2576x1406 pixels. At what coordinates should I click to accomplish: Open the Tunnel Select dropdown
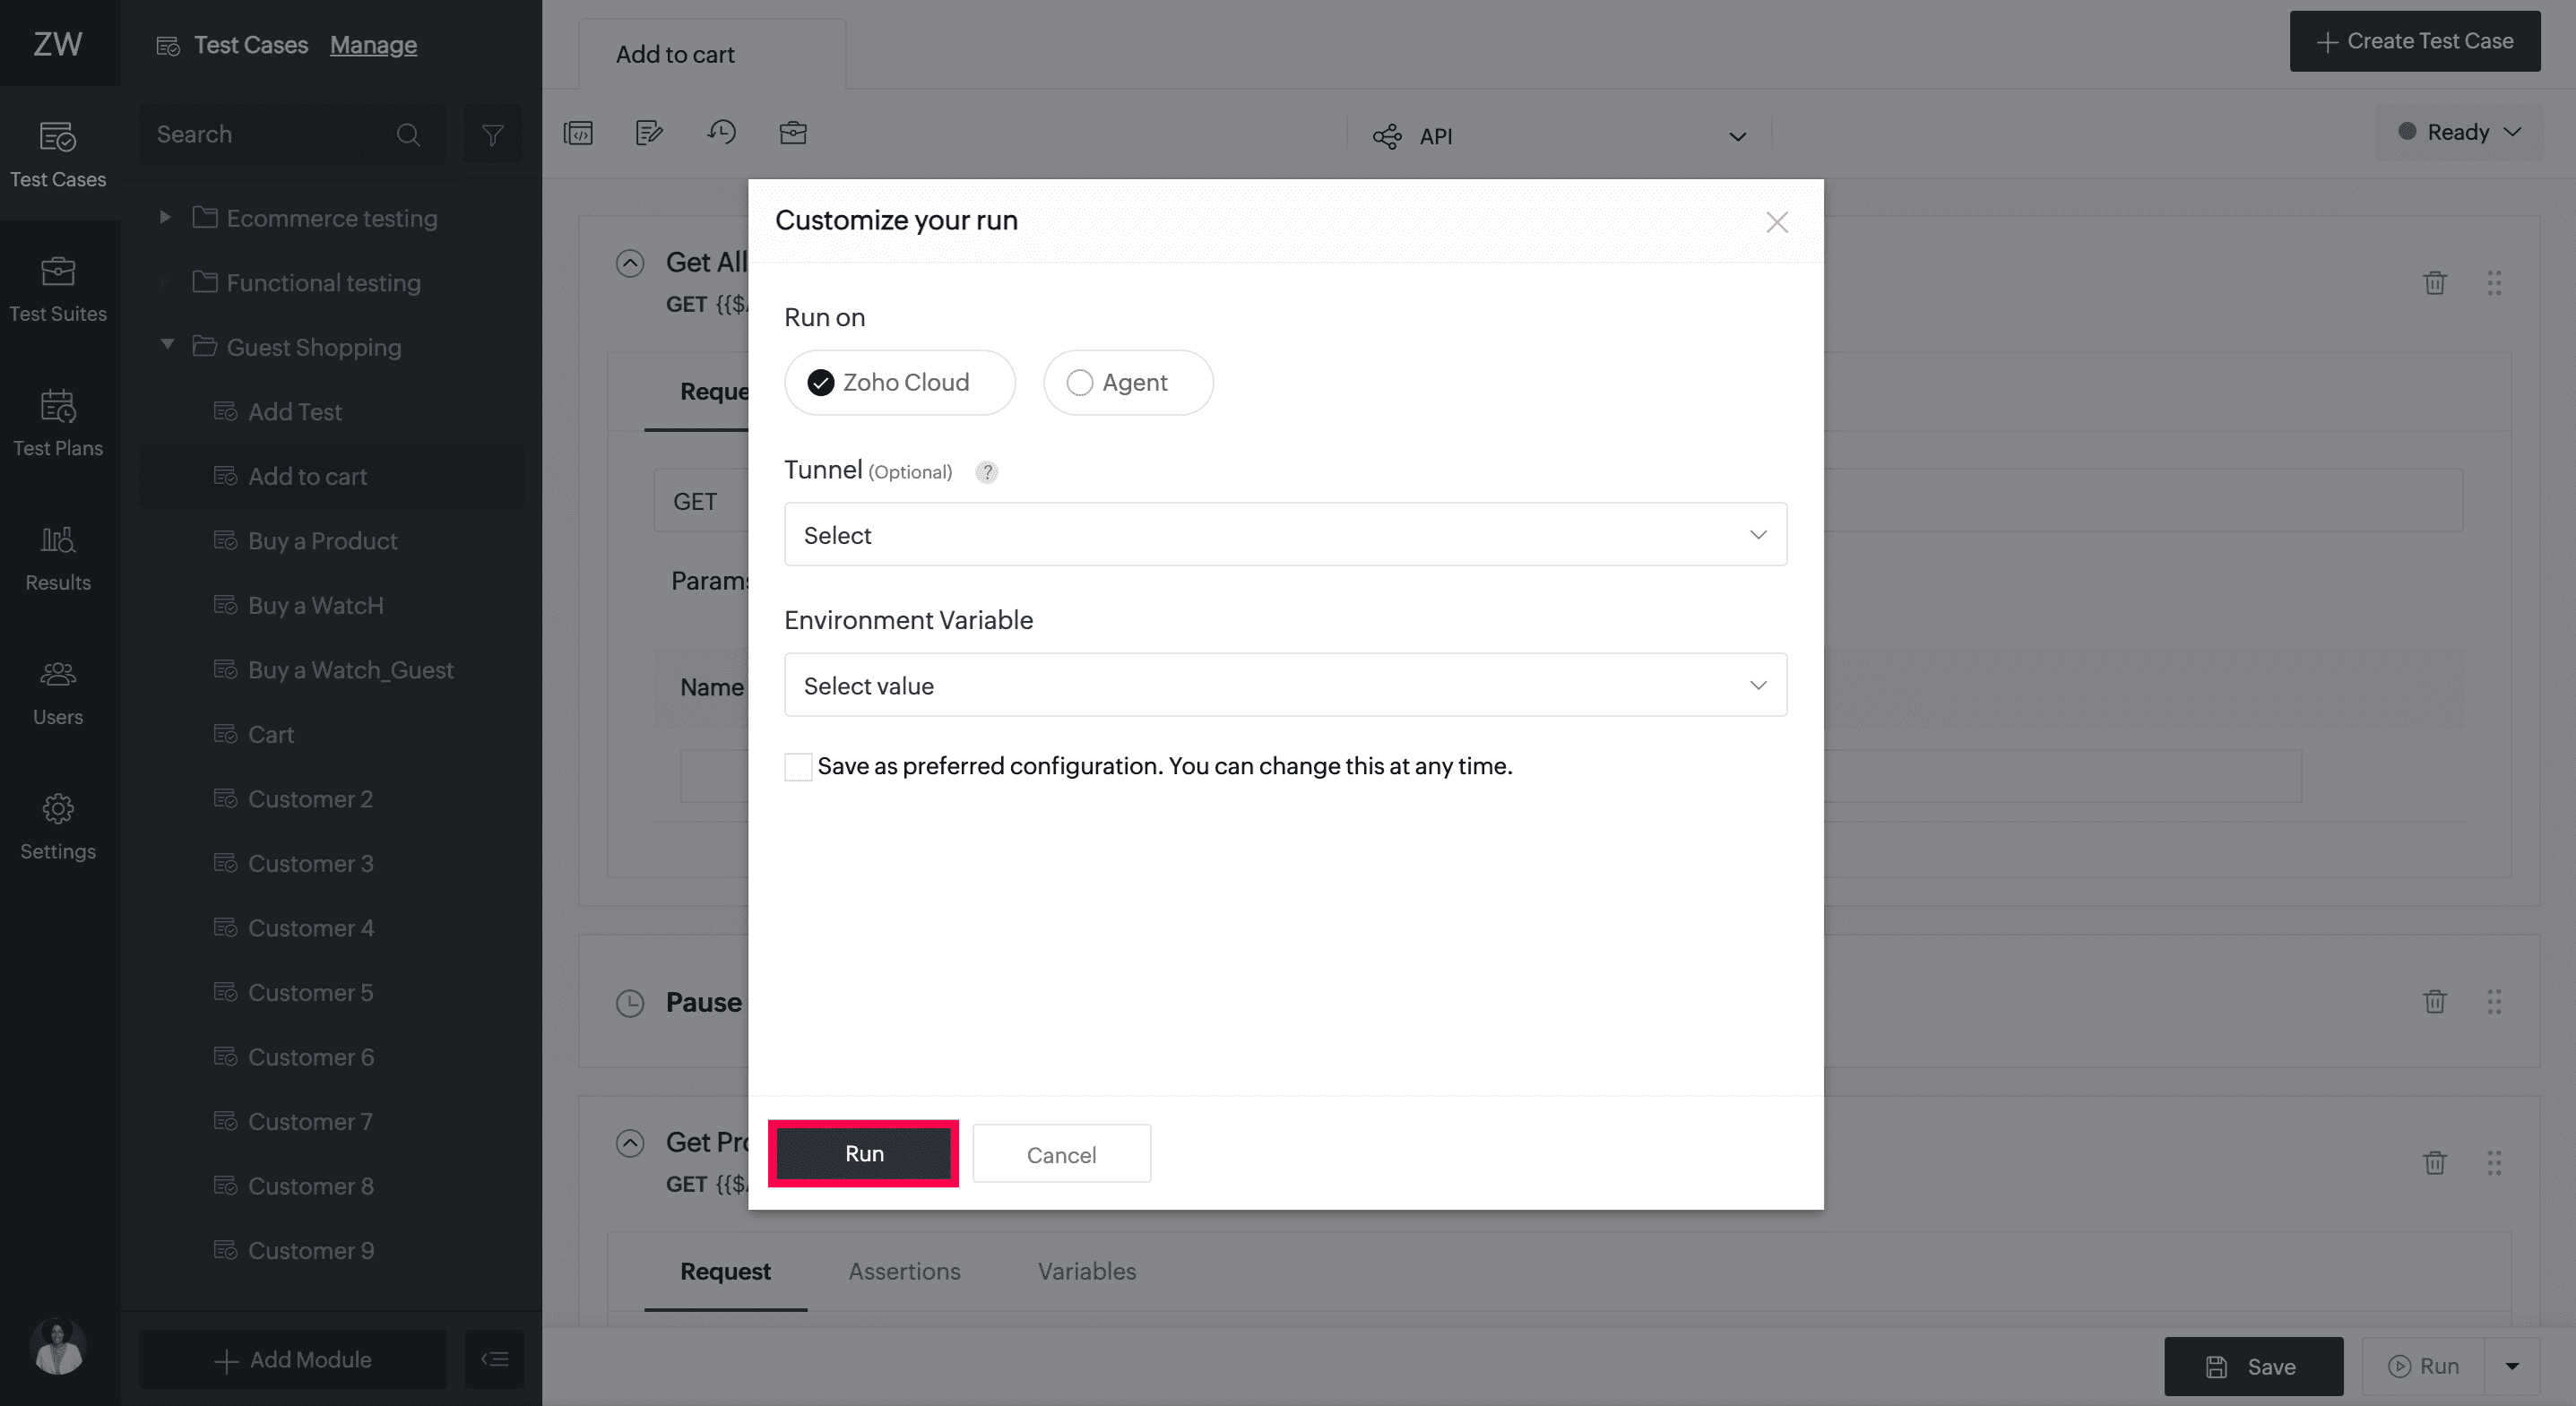pyautogui.click(x=1285, y=535)
